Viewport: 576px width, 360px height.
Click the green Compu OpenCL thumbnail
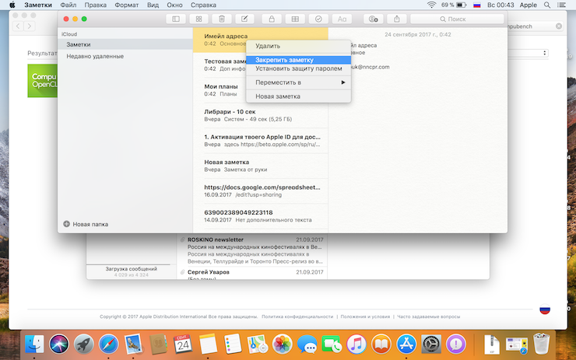(42, 81)
